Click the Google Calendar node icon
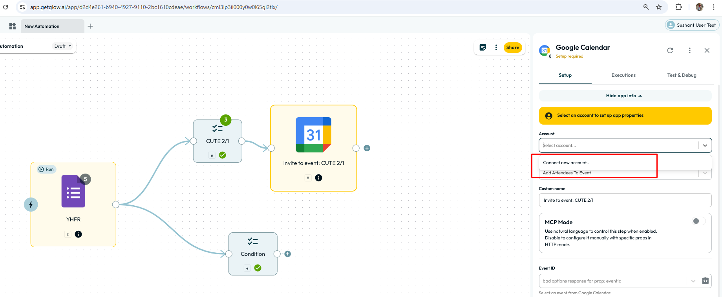This screenshot has height=297, width=722. click(x=313, y=135)
